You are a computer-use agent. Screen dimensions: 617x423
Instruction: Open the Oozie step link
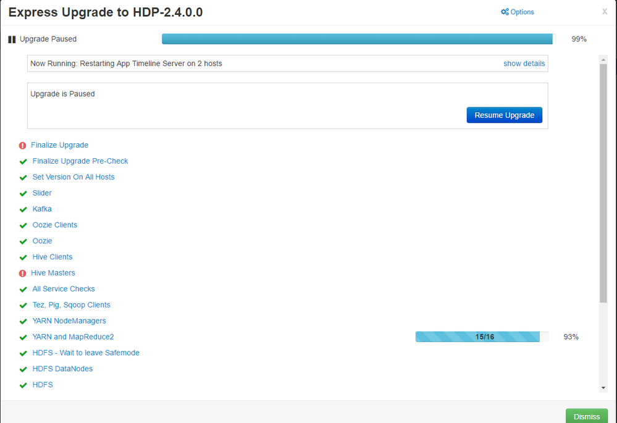[42, 241]
